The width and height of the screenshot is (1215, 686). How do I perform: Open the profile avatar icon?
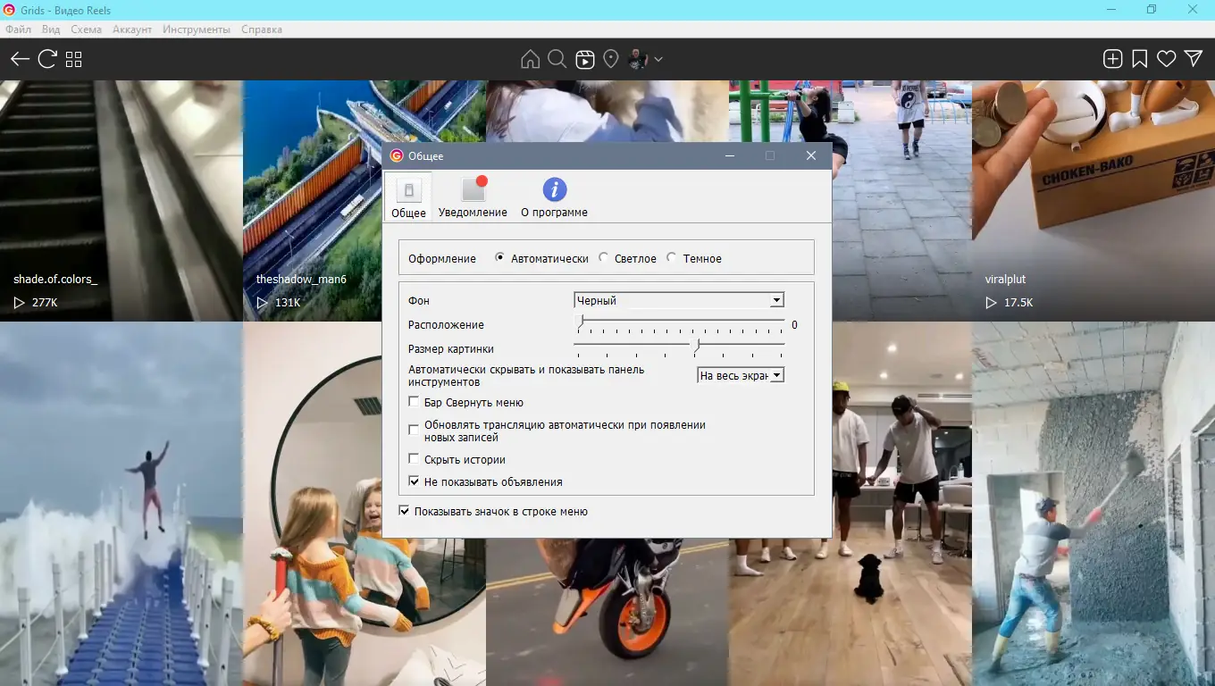pyautogui.click(x=639, y=59)
